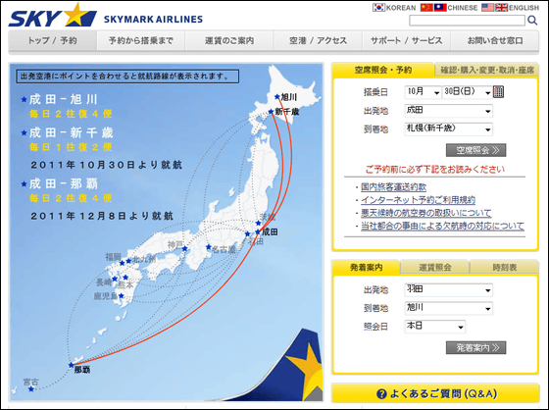Open the お問い合せ窓口 menu

pyautogui.click(x=495, y=40)
